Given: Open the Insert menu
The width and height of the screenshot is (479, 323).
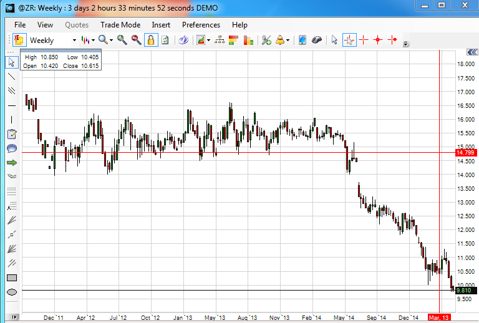Looking at the screenshot, I should coord(162,25).
